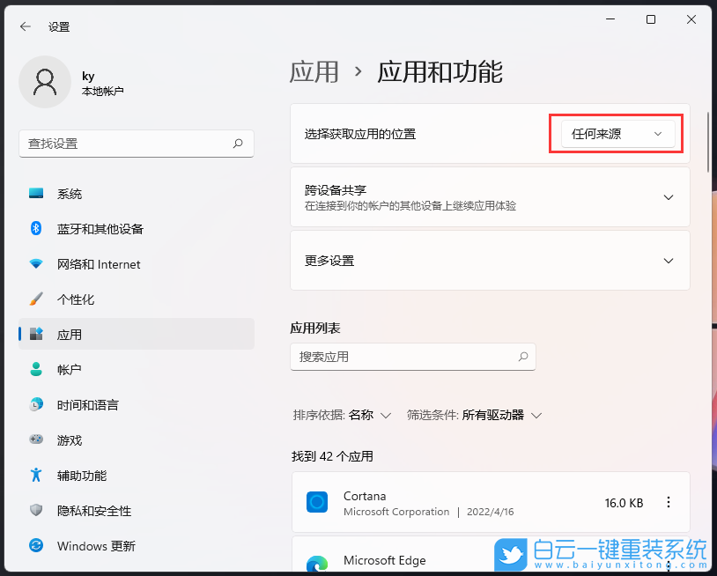Image resolution: width=717 pixels, height=576 pixels.
Task: Open more options for Cortana
Action: pos(669,502)
